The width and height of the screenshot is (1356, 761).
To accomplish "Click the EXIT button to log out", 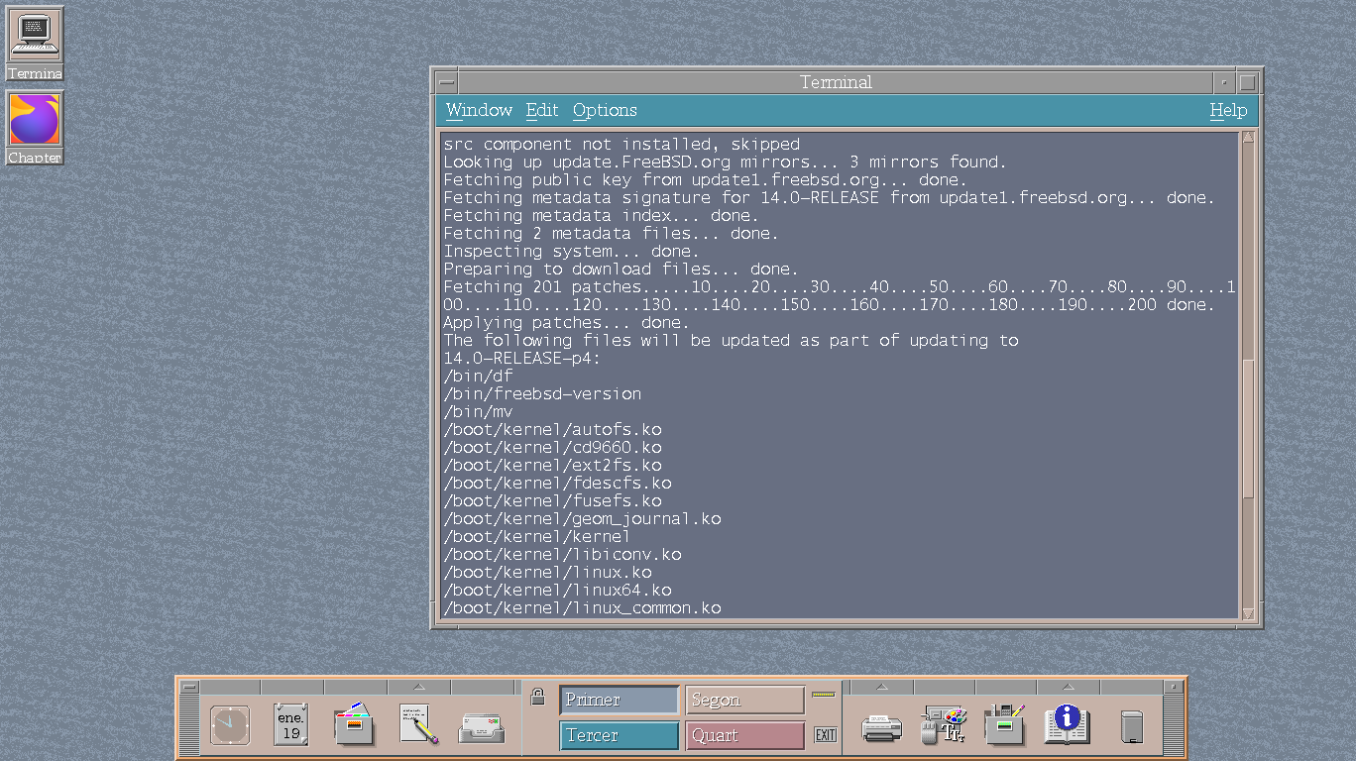I will click(825, 735).
